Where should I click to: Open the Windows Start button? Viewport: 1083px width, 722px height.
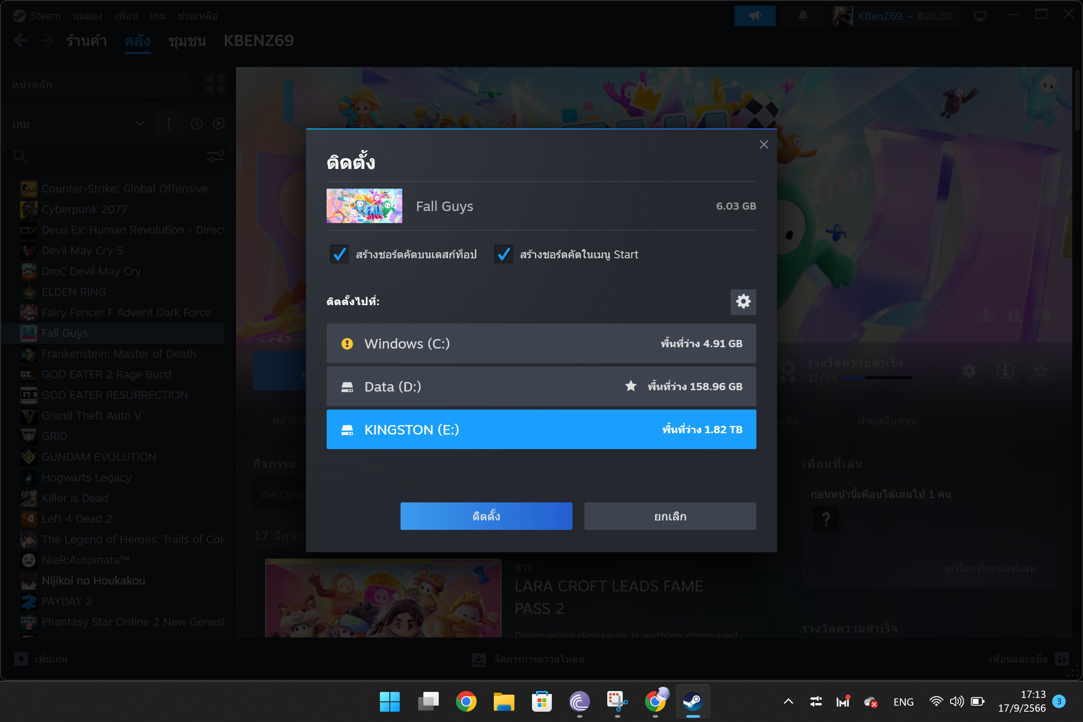(x=389, y=702)
